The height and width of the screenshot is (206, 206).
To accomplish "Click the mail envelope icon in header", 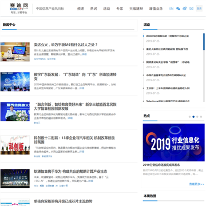I will click(x=191, y=9).
